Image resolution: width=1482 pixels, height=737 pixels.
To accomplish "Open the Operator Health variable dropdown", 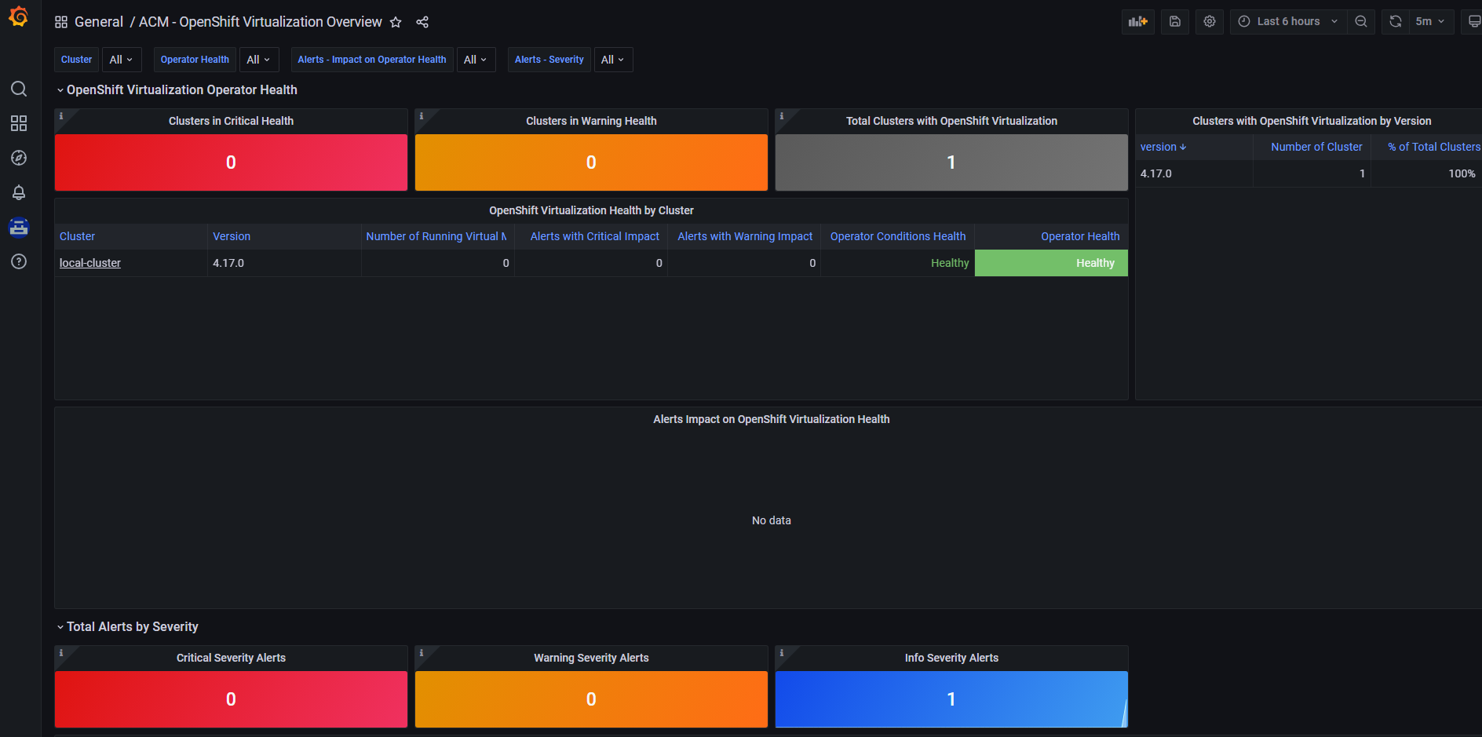I will coord(258,60).
